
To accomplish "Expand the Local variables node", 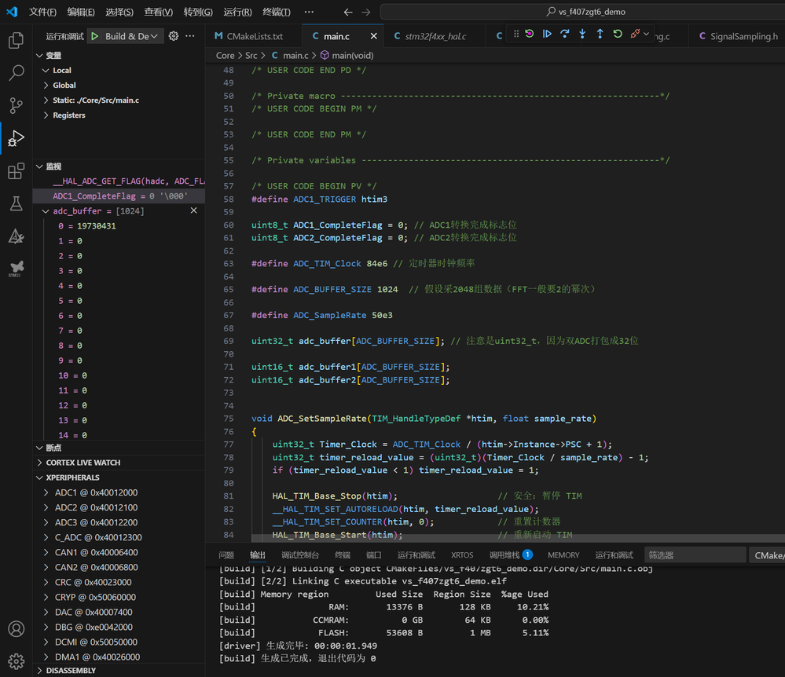I will coord(61,71).
